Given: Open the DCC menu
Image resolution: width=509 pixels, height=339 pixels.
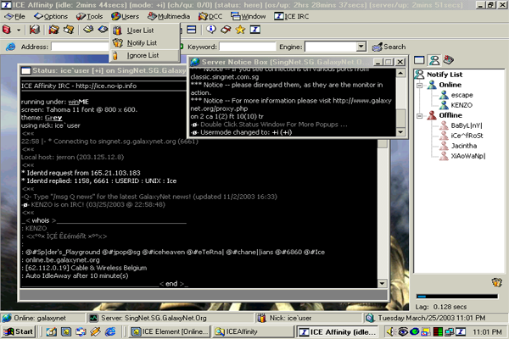Looking at the screenshot, I should point(210,16).
